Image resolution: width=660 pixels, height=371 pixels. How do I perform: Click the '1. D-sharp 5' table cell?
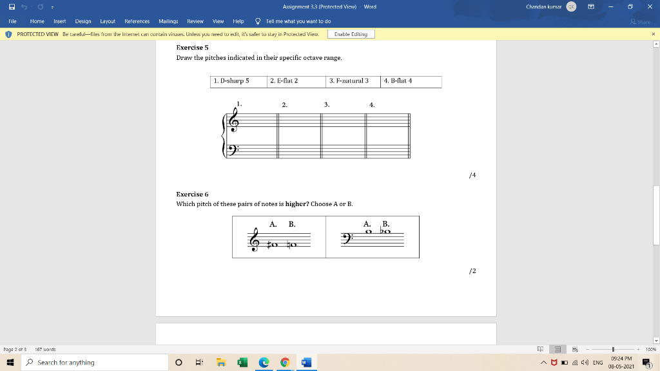(x=238, y=82)
